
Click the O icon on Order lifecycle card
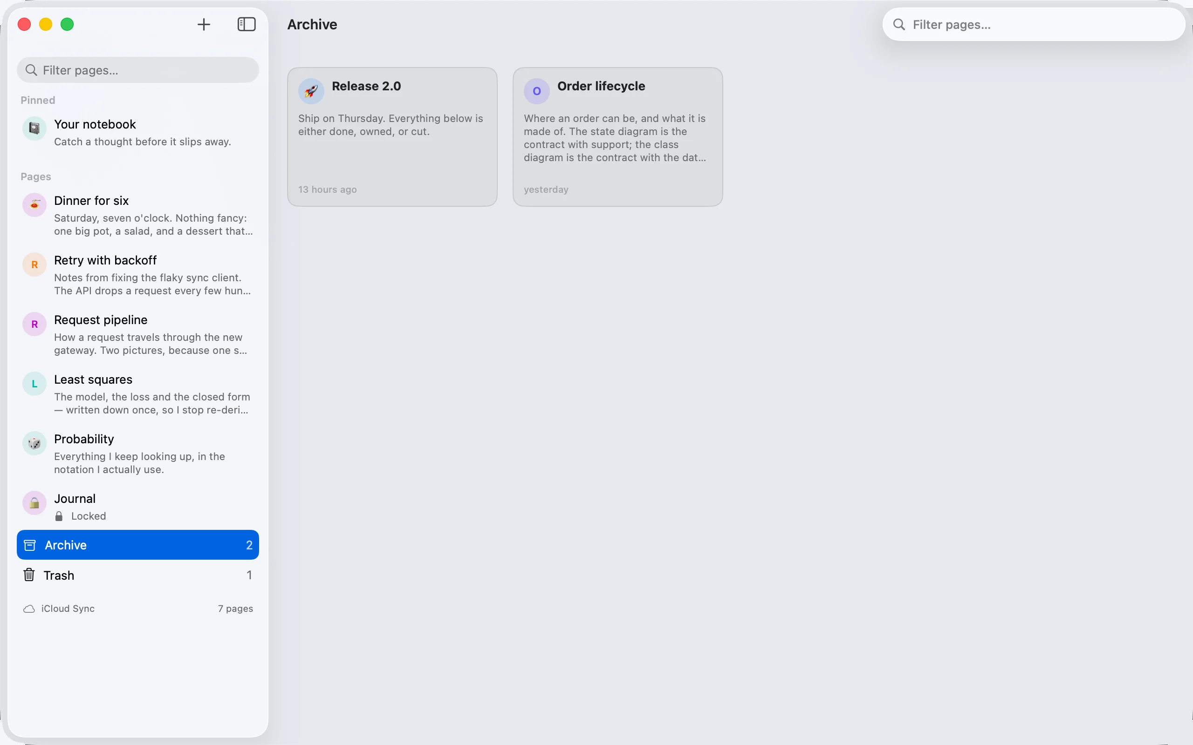point(536,91)
